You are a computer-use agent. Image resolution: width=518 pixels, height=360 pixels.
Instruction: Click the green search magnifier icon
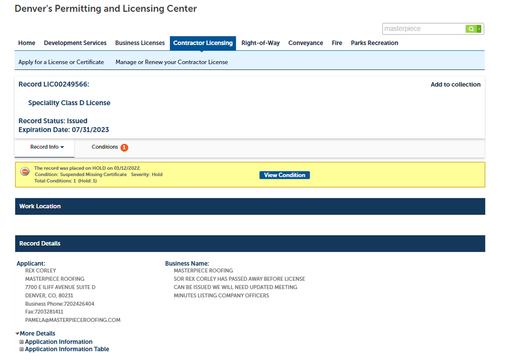[471, 29]
